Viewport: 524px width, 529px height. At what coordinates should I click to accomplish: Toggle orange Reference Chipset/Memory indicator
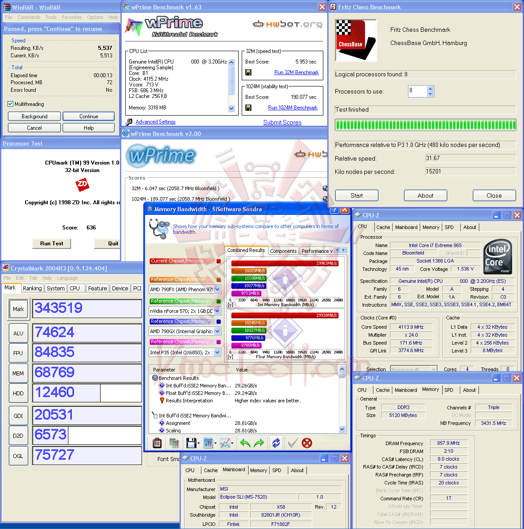pos(218,280)
